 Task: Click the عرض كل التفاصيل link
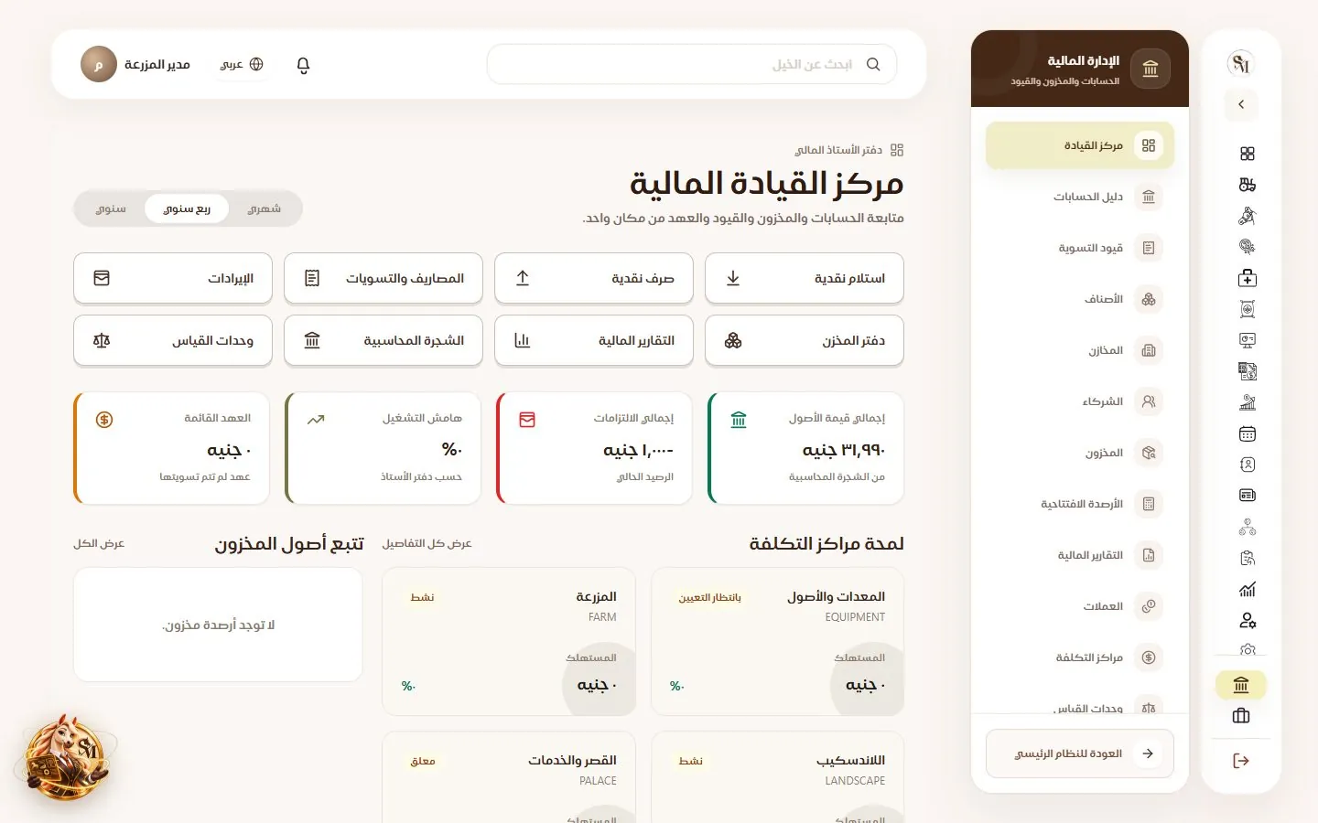(427, 543)
